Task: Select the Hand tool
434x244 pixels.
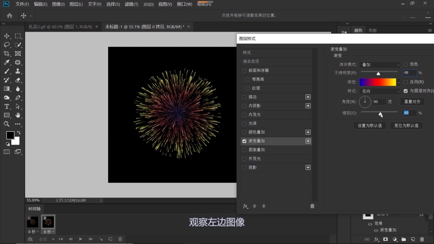Action: point(18,115)
